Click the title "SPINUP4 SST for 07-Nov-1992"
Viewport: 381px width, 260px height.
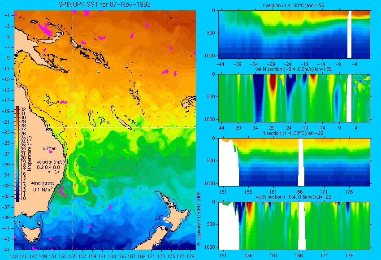pyautogui.click(x=104, y=4)
